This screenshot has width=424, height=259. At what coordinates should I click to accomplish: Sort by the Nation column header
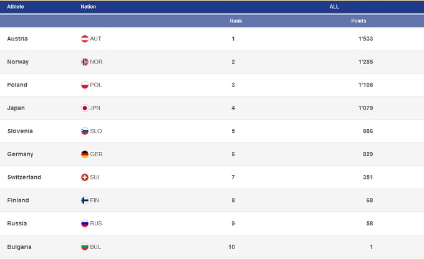point(89,6)
